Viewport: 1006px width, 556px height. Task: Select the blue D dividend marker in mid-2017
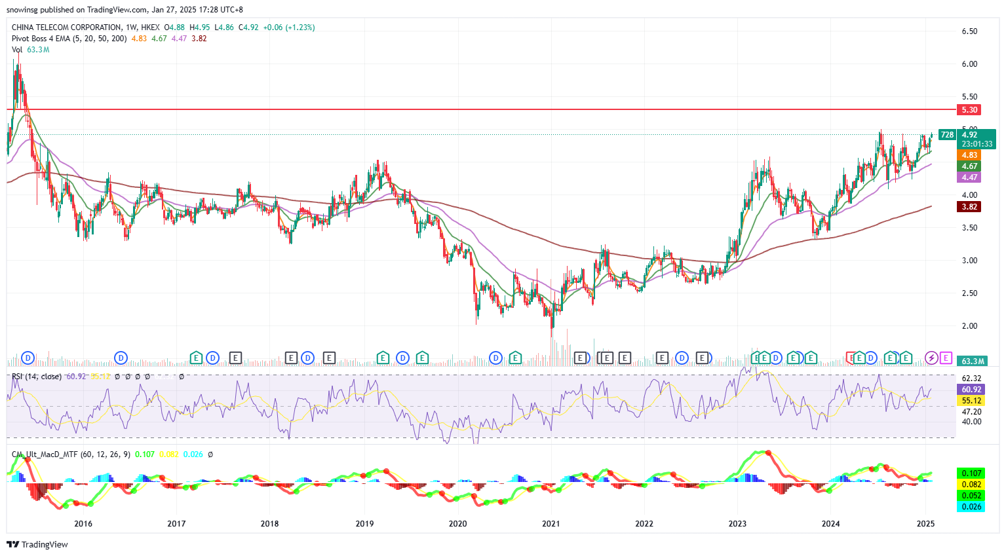[x=212, y=358]
